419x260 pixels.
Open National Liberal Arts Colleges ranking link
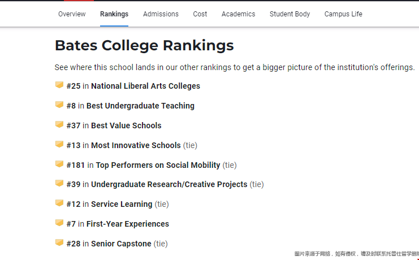pyautogui.click(x=145, y=86)
